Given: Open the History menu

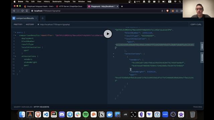Looking at the screenshot, I should [x=47, y=1].
